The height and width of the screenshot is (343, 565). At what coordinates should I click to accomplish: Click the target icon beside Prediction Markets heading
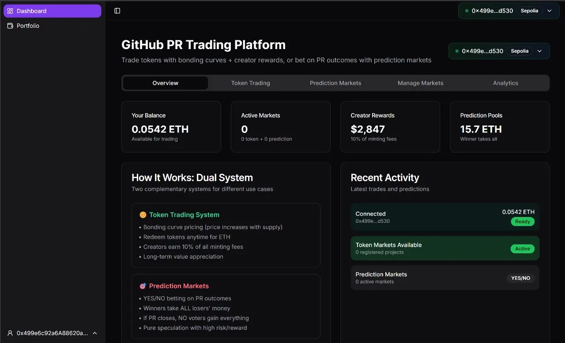[143, 286]
